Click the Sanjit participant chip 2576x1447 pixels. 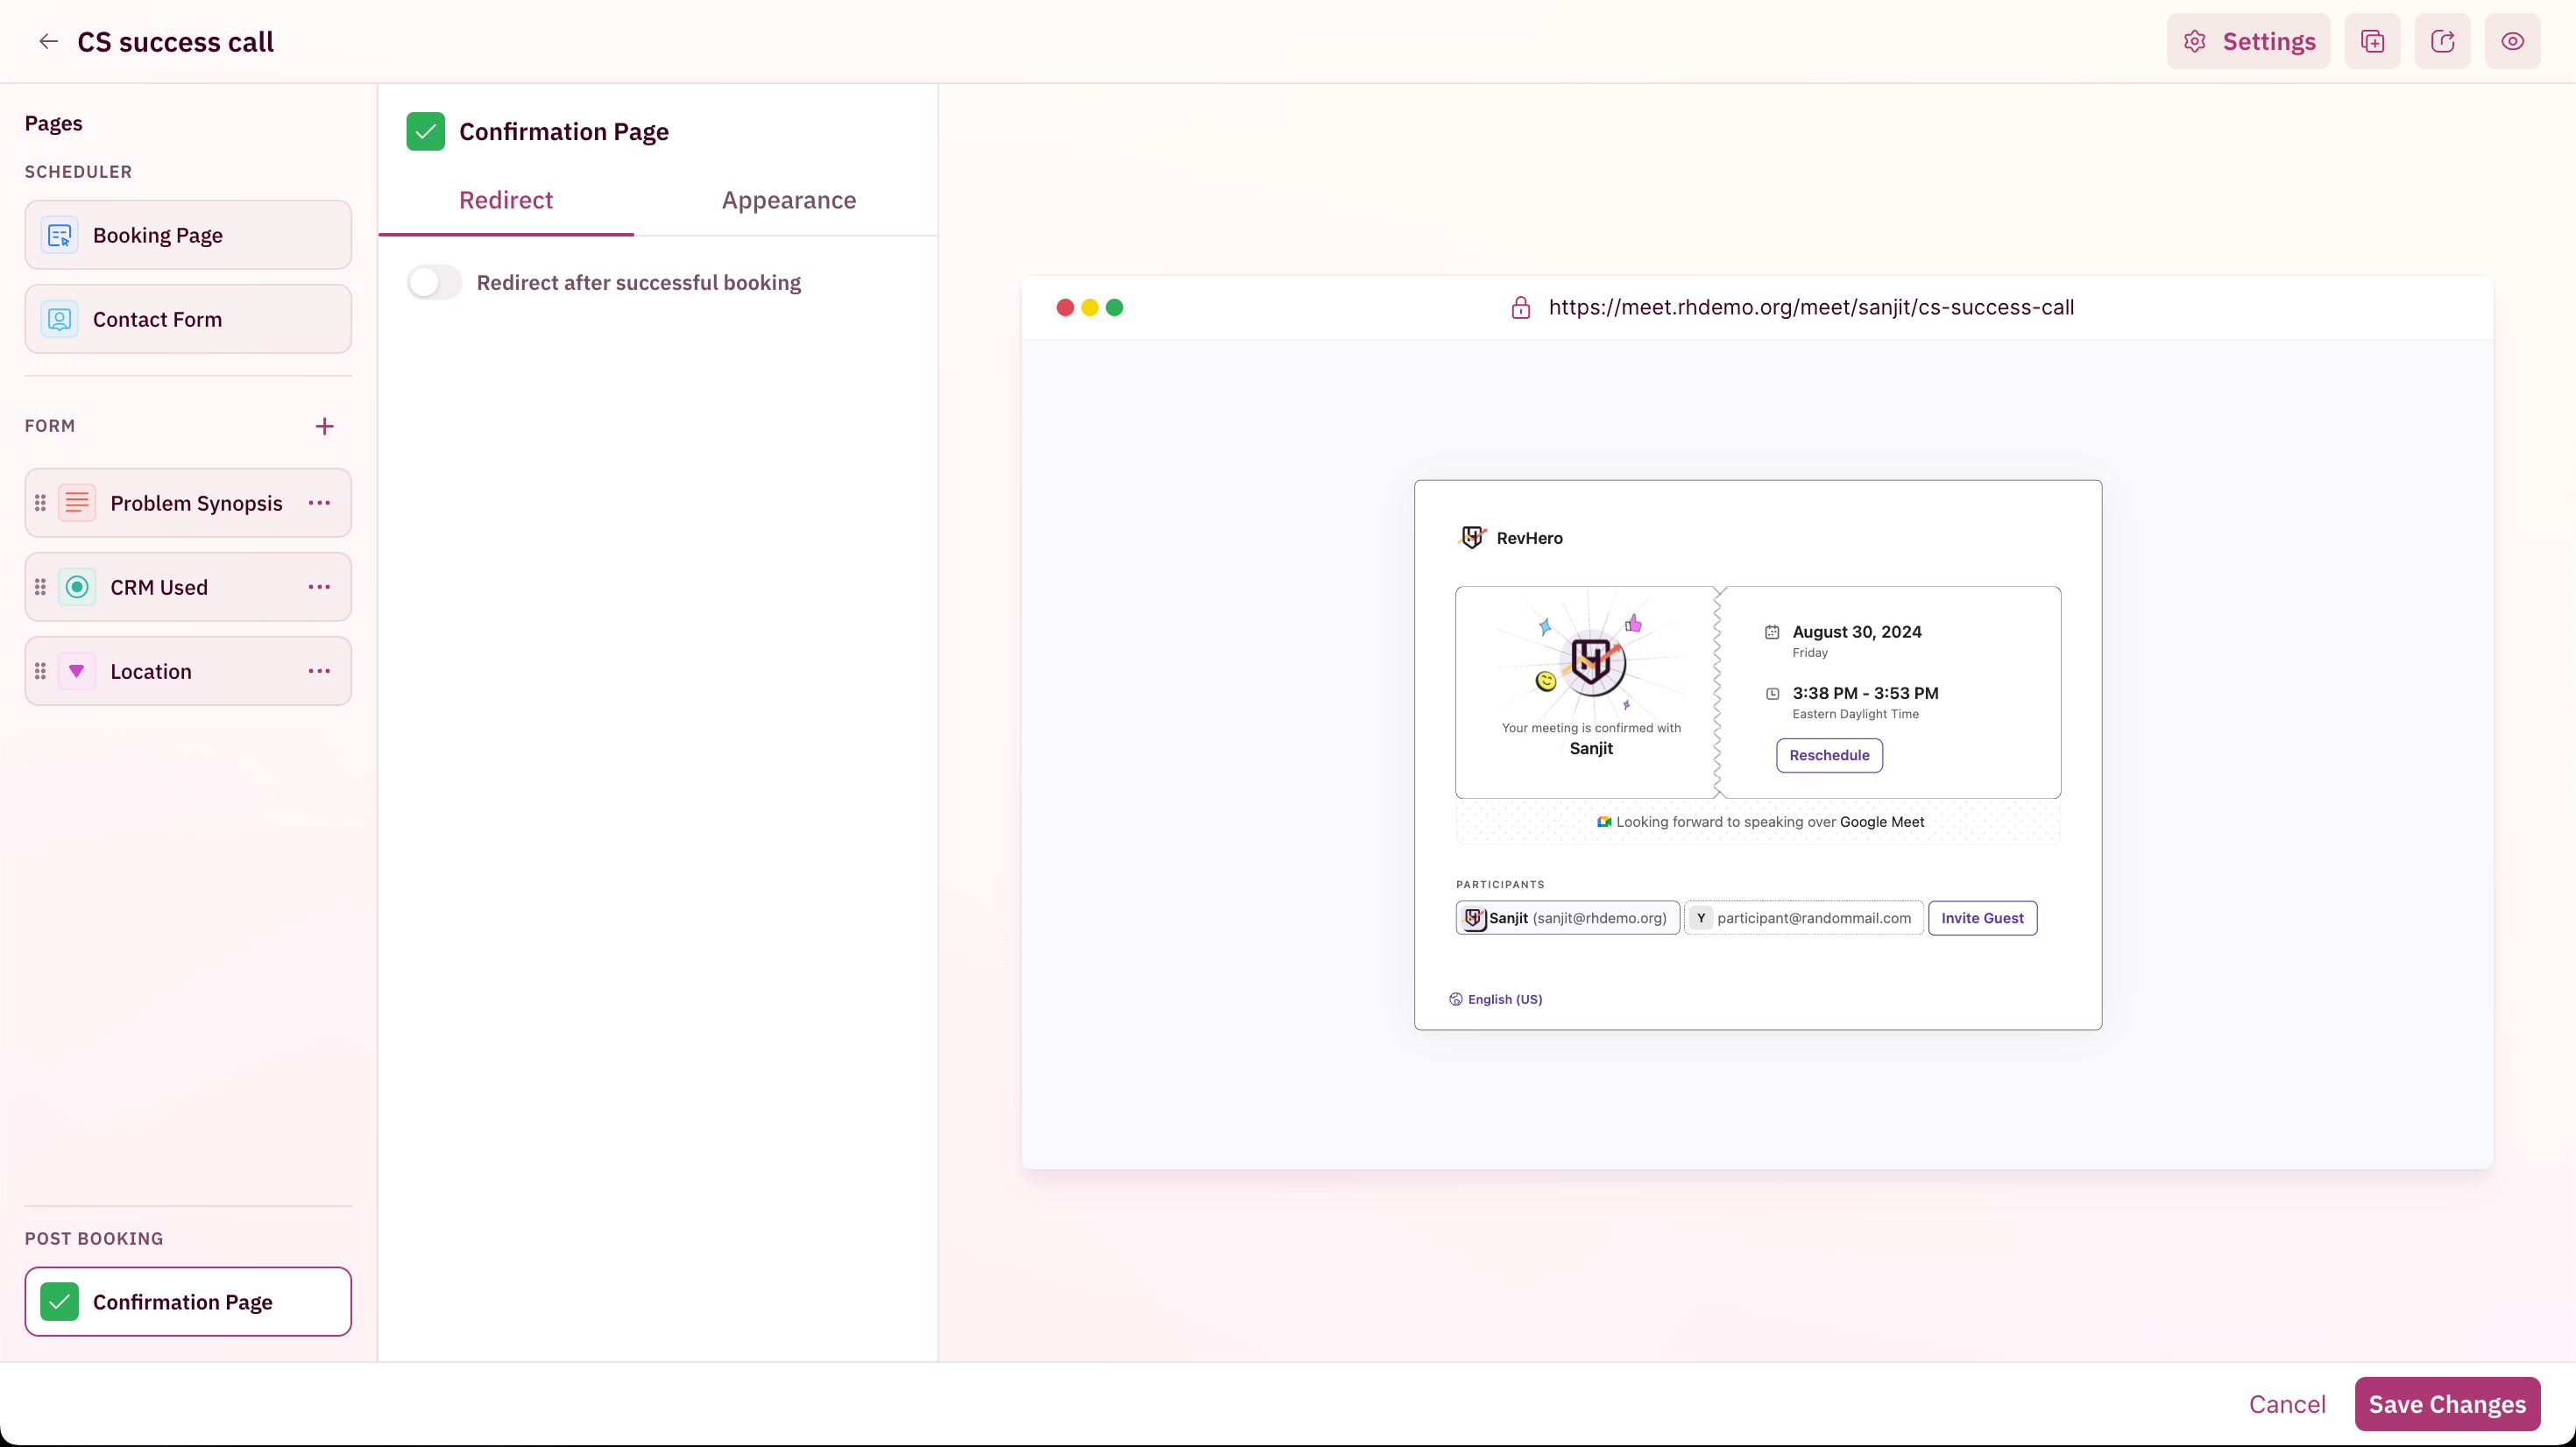pyautogui.click(x=1567, y=918)
